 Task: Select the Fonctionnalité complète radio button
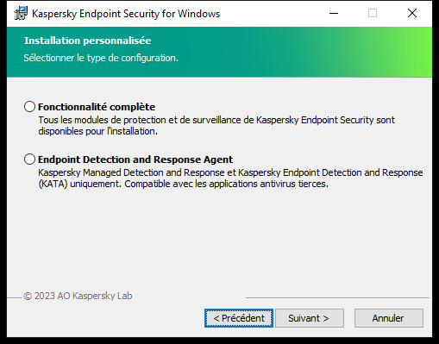coord(29,107)
